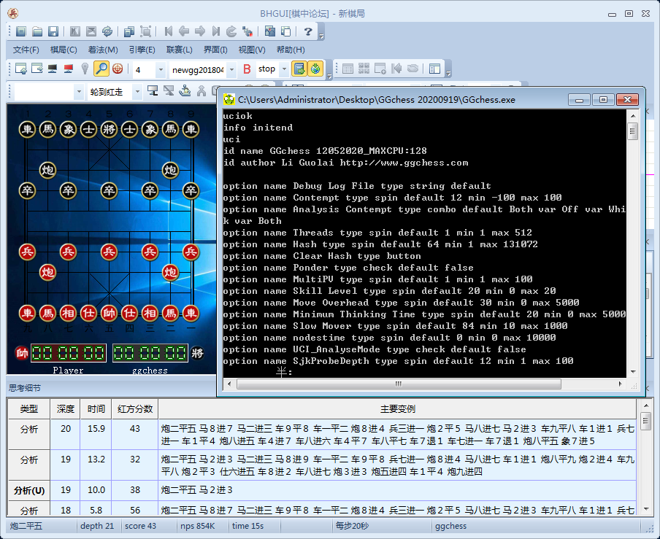Click the 每步20秒 status bar entry

pyautogui.click(x=352, y=526)
